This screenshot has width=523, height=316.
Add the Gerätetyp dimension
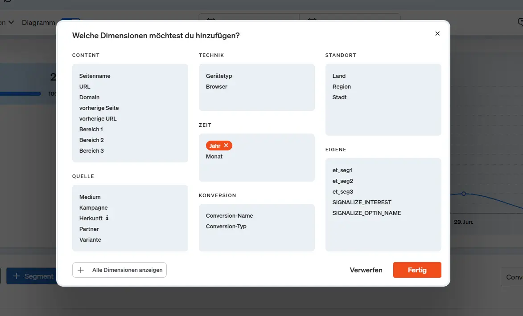[219, 76]
